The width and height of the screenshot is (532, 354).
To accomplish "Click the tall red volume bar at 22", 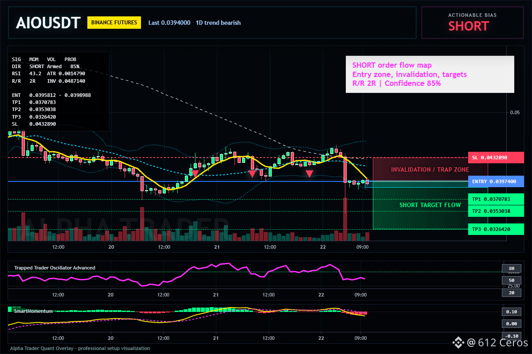I will tap(344, 219).
